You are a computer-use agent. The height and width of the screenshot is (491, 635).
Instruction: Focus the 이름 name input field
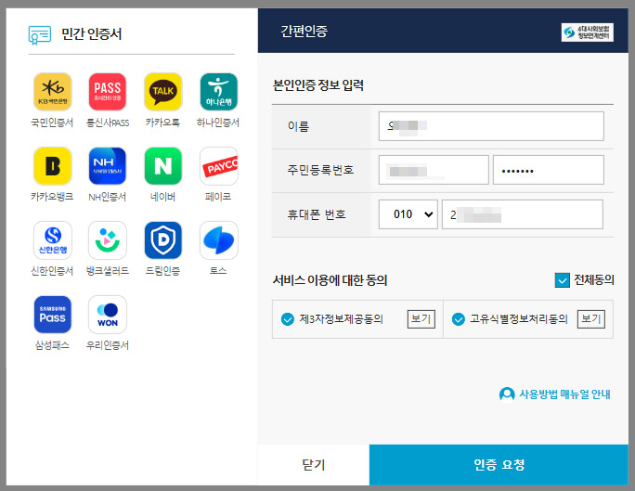click(491, 126)
